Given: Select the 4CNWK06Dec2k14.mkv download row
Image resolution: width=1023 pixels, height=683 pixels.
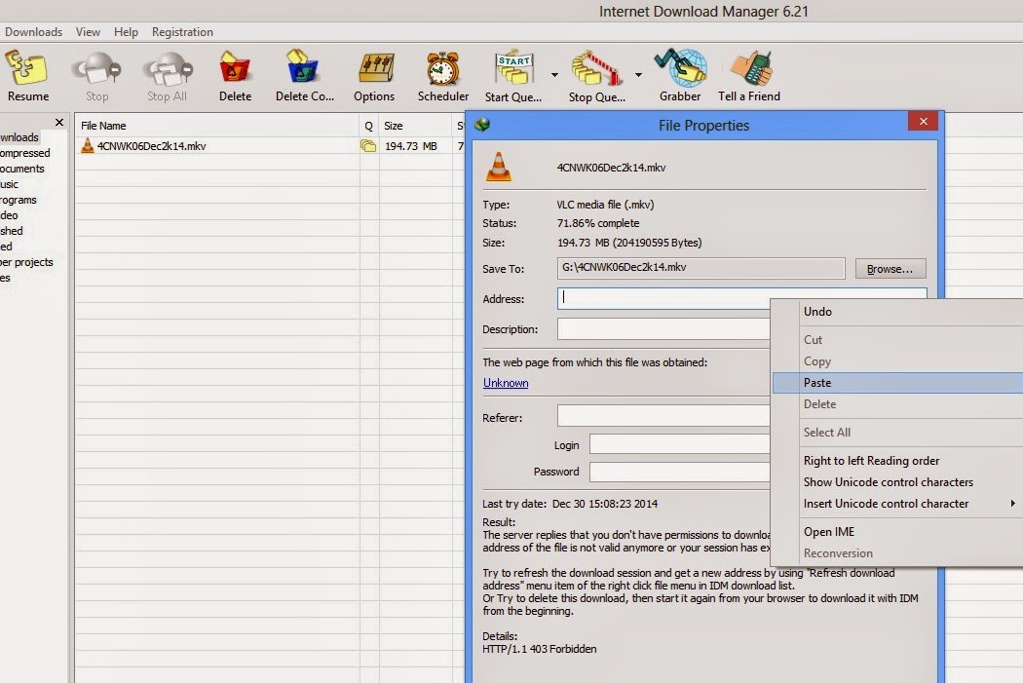Looking at the screenshot, I should tap(269, 145).
